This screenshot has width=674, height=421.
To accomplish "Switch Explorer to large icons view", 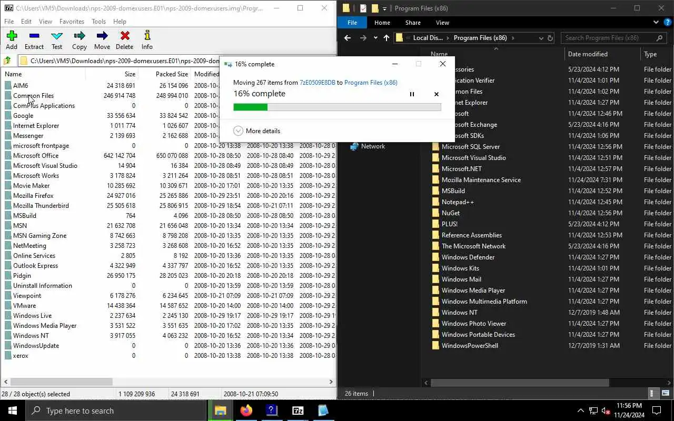I will tap(666, 393).
